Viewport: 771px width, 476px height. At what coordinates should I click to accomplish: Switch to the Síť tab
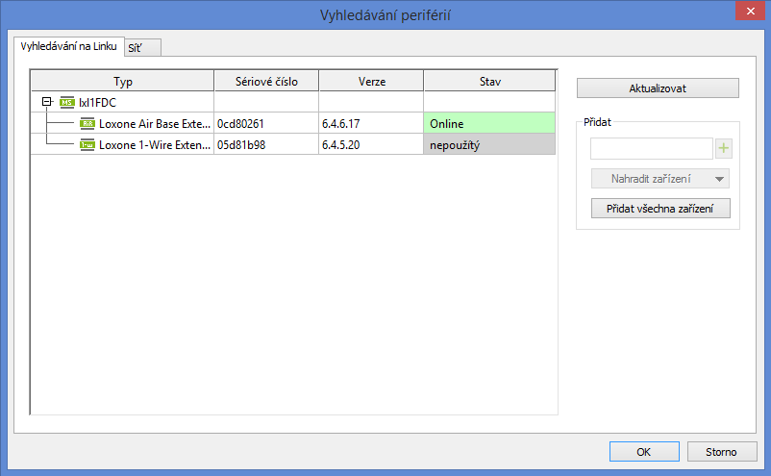142,48
